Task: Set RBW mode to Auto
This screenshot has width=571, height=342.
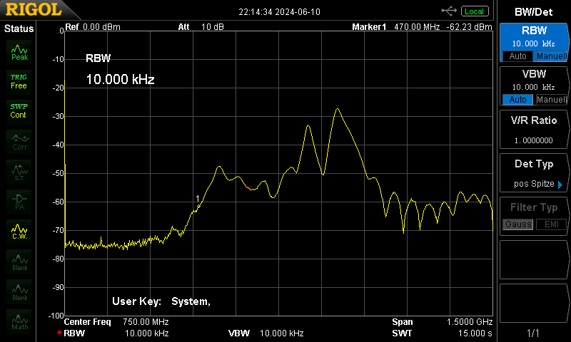Action: [x=517, y=56]
